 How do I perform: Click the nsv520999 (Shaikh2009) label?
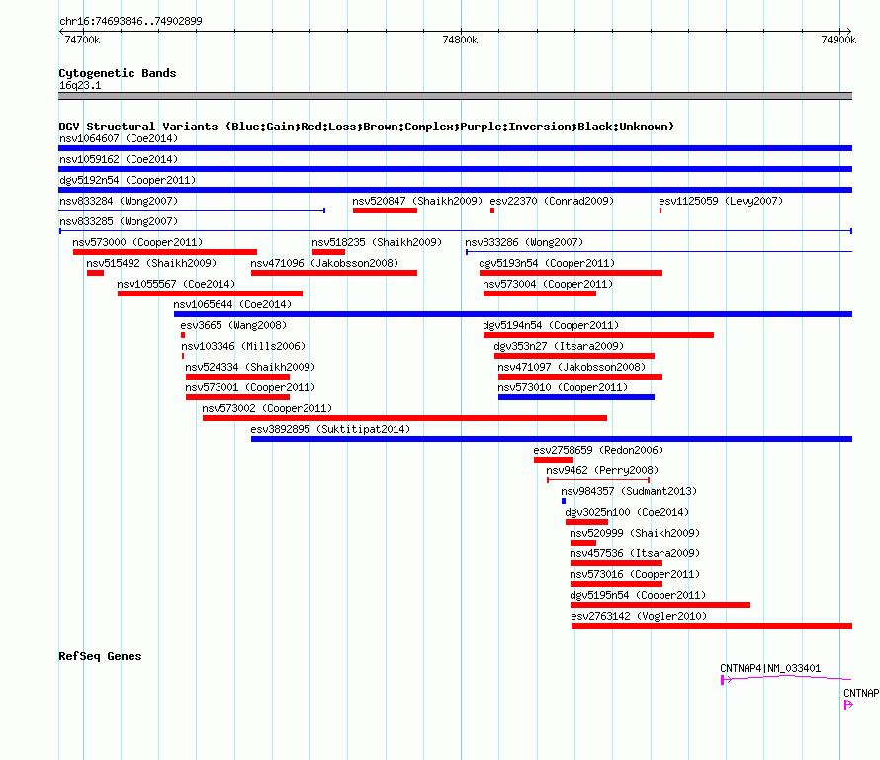(635, 533)
